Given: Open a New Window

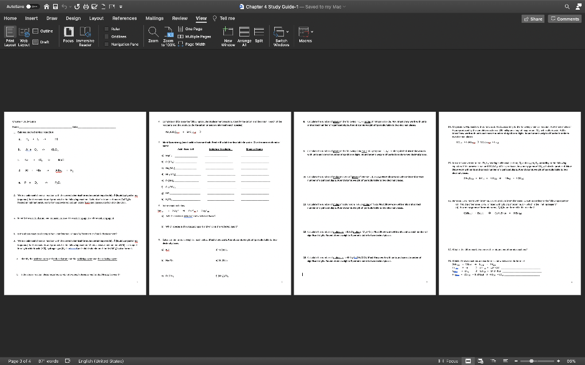Looking at the screenshot, I should (x=228, y=36).
